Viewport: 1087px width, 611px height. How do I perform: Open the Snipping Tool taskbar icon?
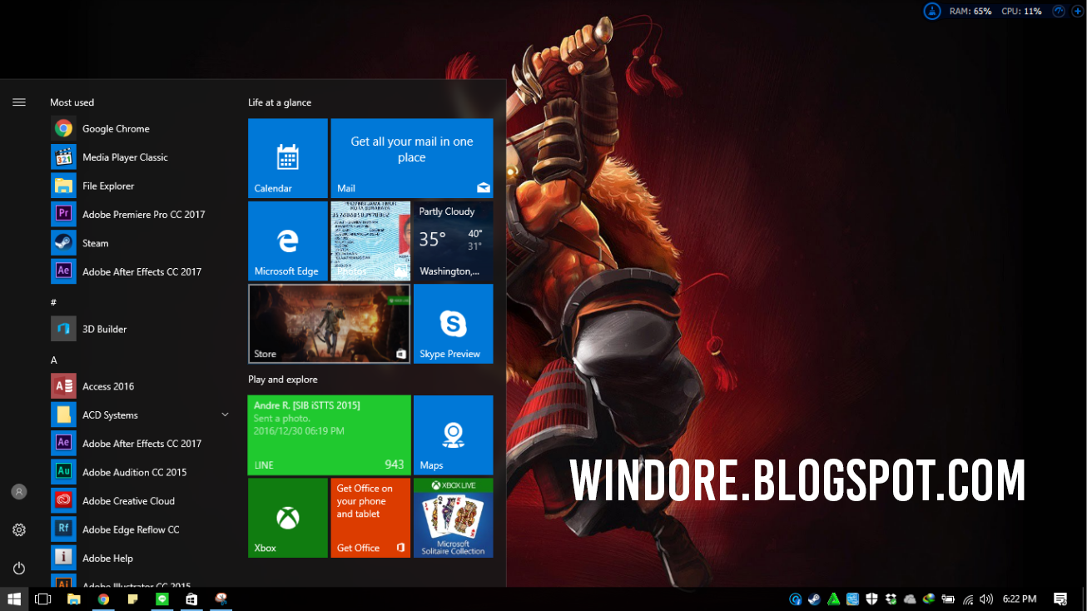pos(221,599)
